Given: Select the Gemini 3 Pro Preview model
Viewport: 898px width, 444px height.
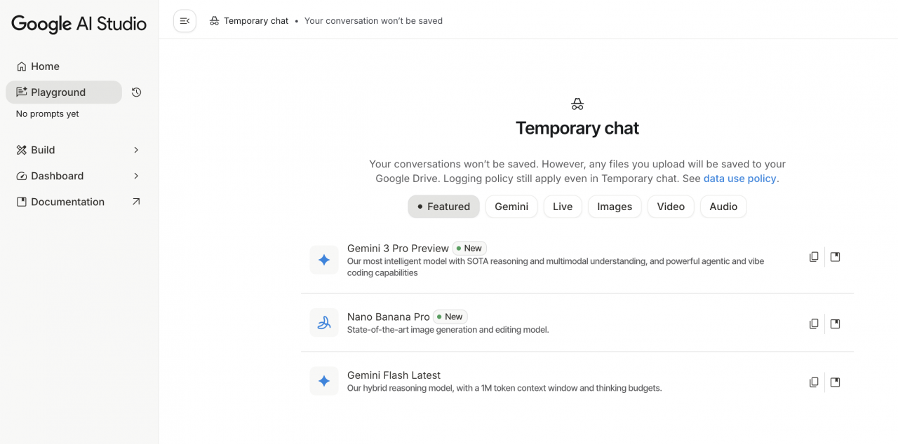Looking at the screenshot, I should tap(398, 249).
